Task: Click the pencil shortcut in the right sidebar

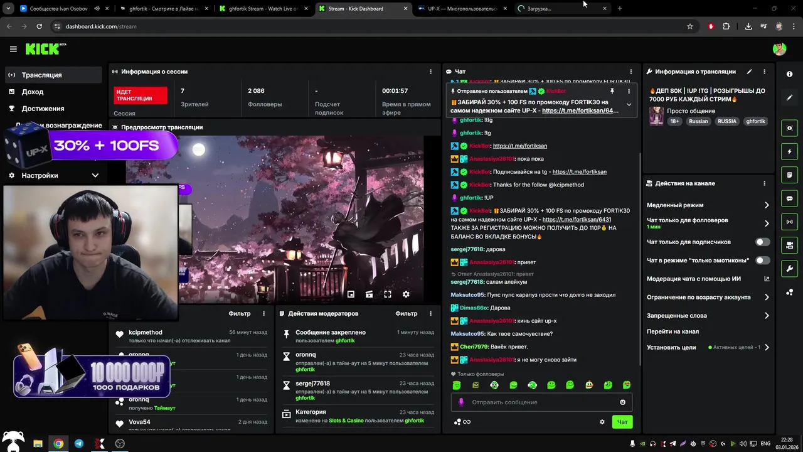Action: (789, 97)
